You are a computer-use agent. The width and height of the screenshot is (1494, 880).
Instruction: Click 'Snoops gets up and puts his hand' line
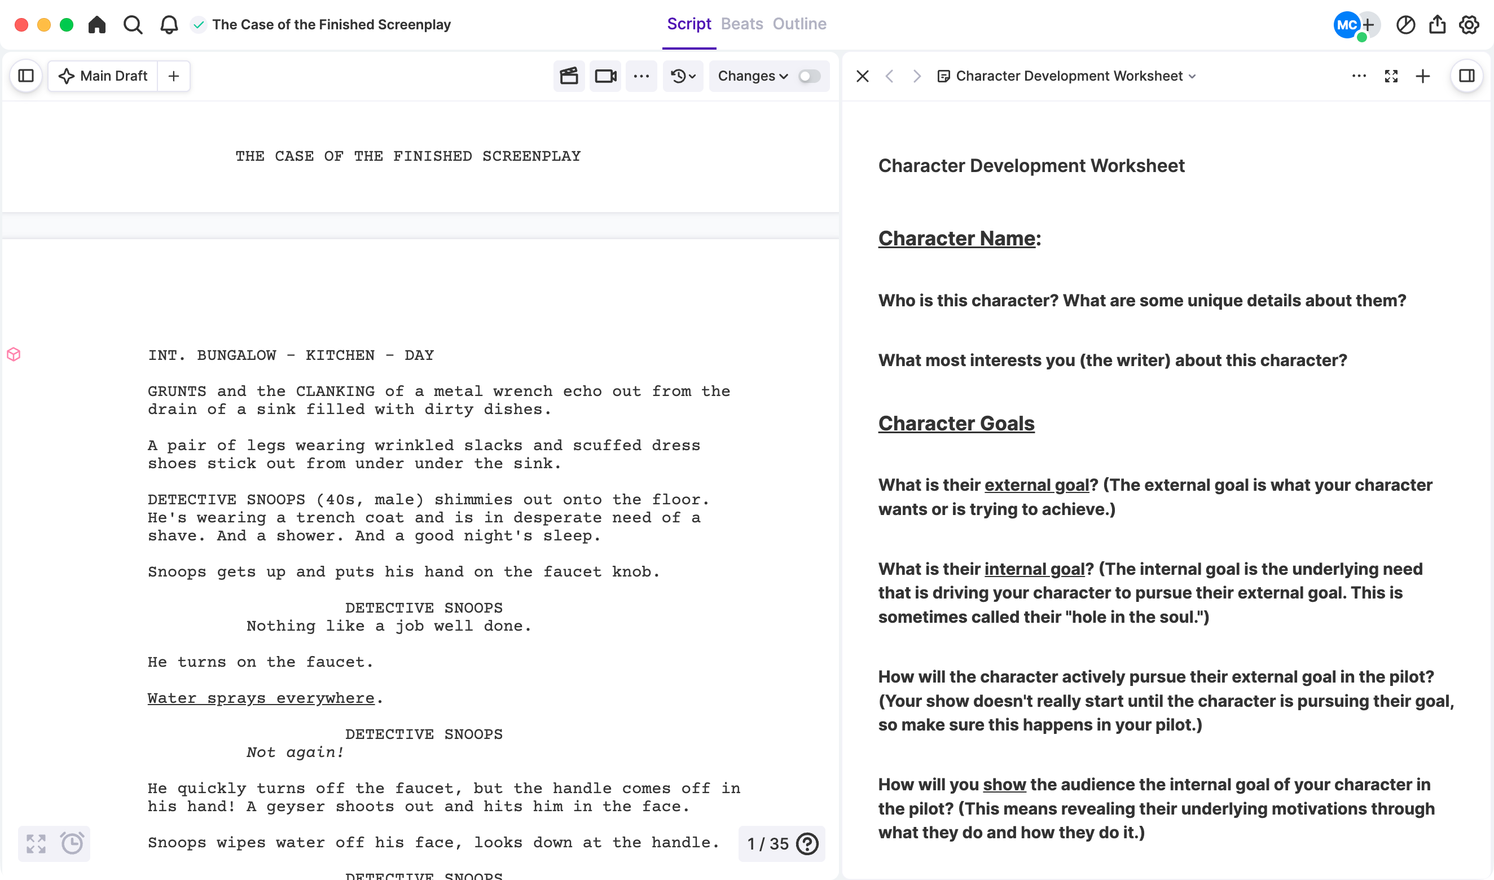click(x=403, y=571)
